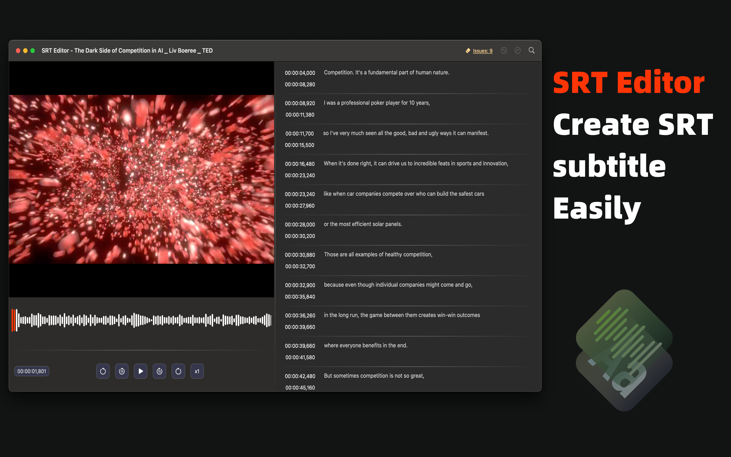
Task: Click start timestamp 00:00:30,880
Action: pyautogui.click(x=300, y=255)
